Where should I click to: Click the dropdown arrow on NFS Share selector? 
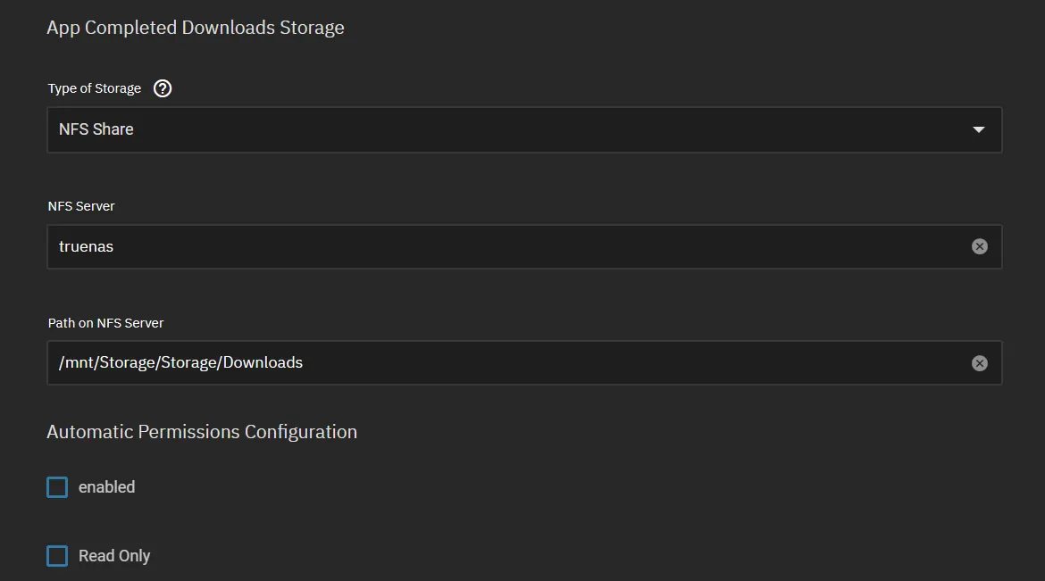pos(979,129)
